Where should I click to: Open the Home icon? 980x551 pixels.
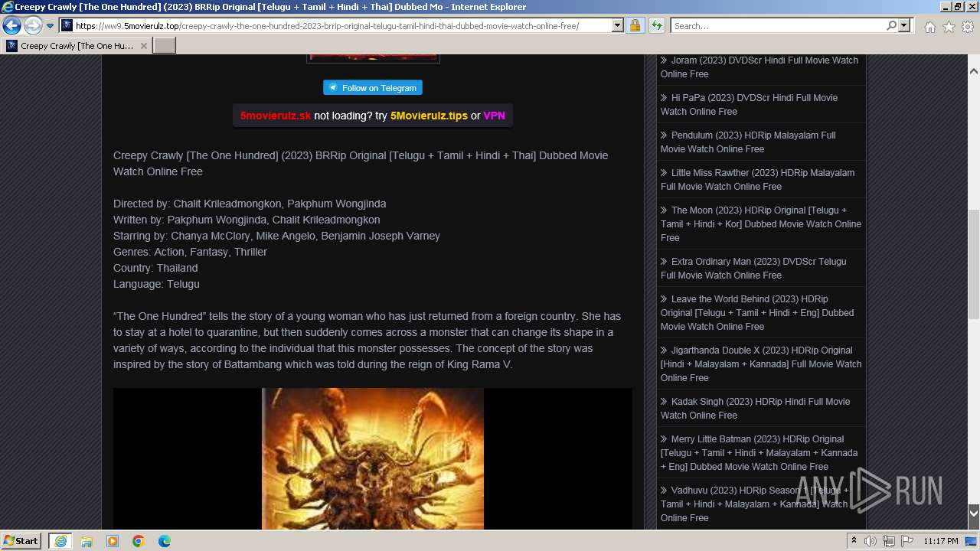coord(929,27)
